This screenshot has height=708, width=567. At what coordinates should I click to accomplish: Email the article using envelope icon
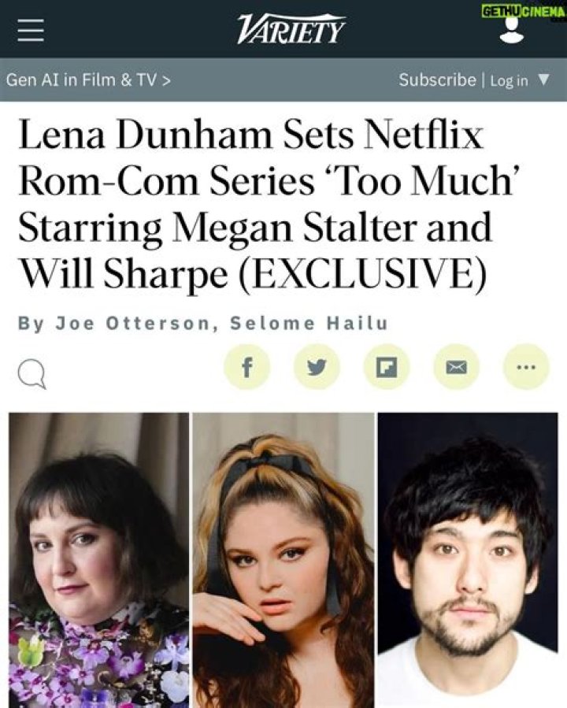(457, 367)
